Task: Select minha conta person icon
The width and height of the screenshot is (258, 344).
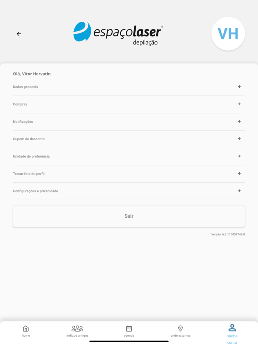Action: click(x=232, y=328)
